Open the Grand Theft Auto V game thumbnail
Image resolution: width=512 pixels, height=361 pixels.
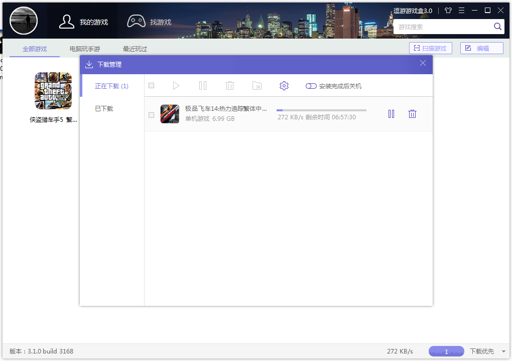[x=53, y=91]
